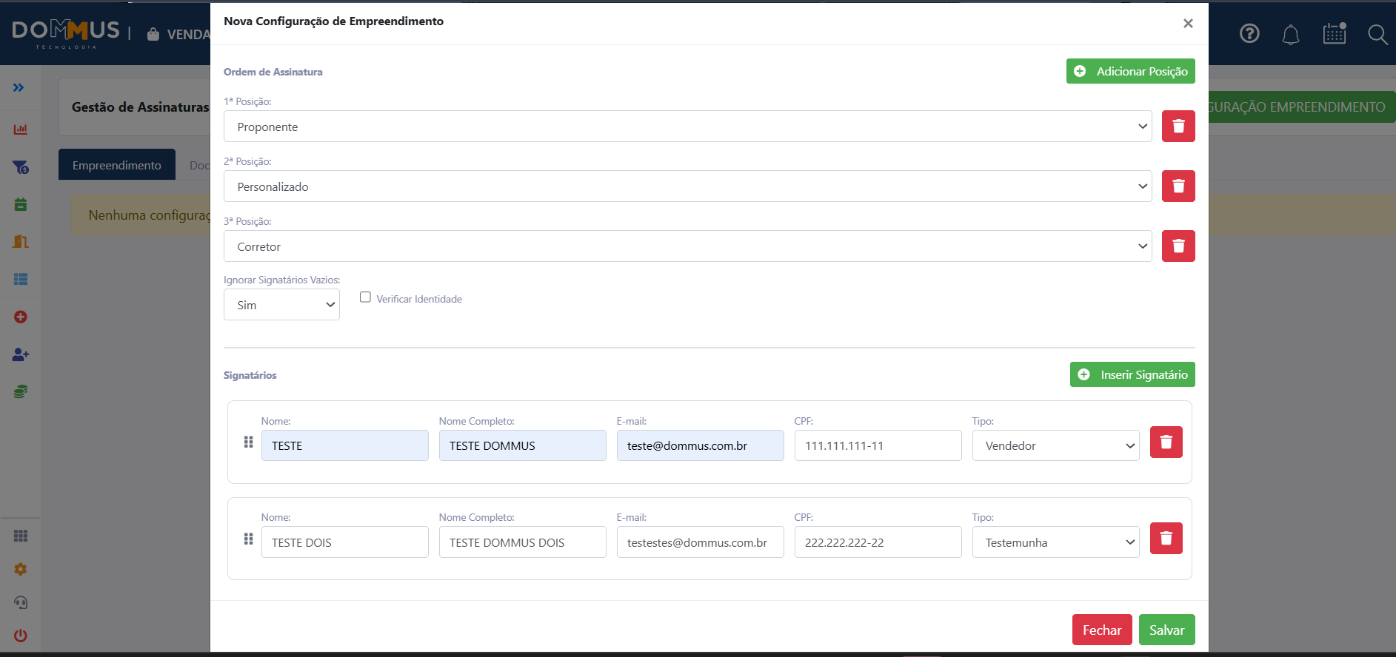Delete the 2ª Posição Personalizado row
Image resolution: width=1396 pixels, height=657 pixels.
[x=1178, y=186]
